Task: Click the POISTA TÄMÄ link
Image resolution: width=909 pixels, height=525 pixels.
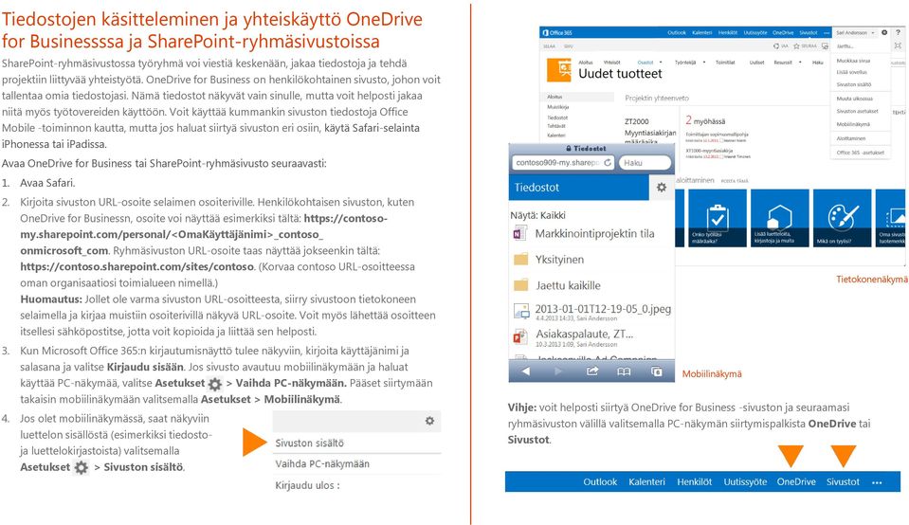Action: 735,181
